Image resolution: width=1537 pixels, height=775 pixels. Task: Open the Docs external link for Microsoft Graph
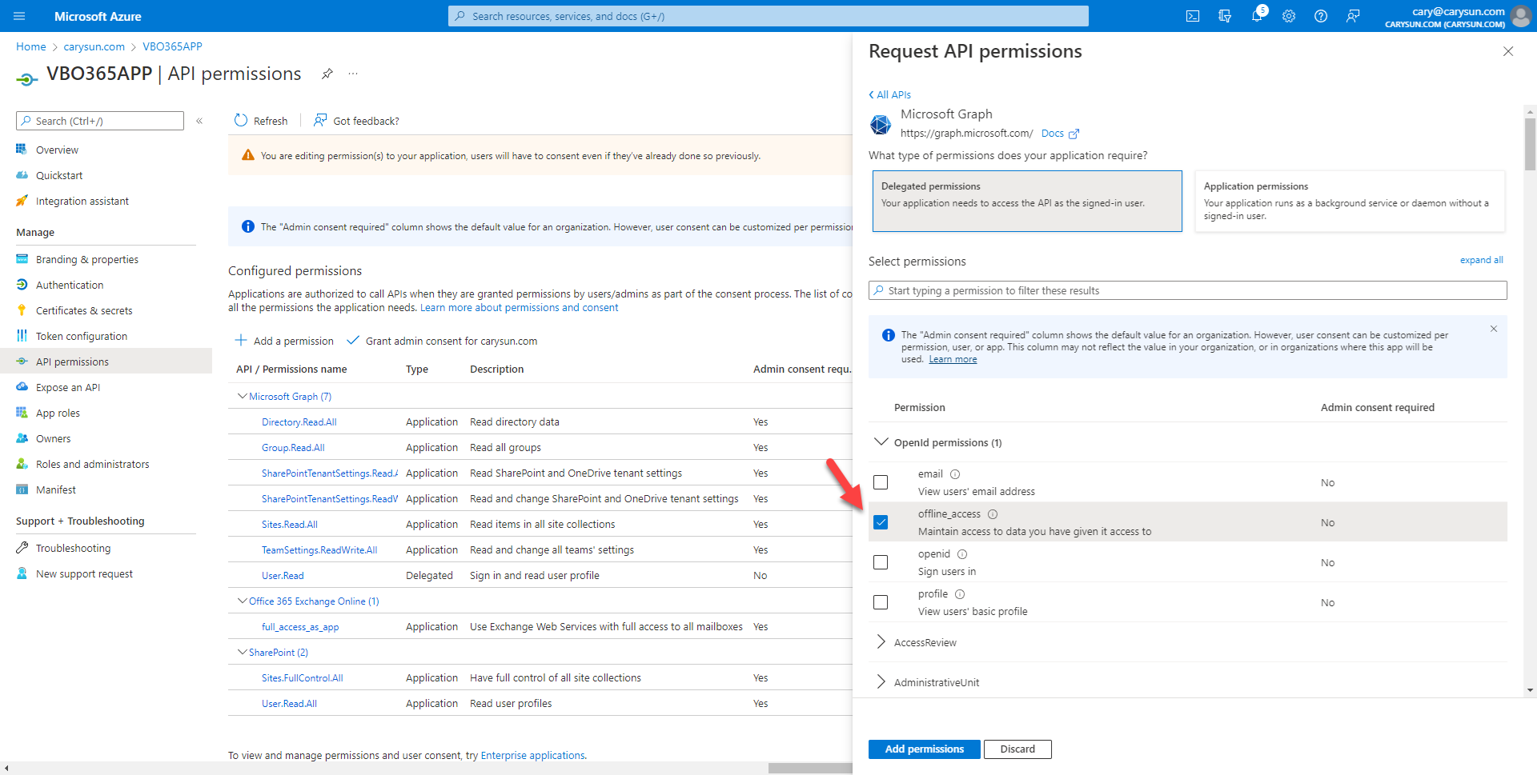point(1060,134)
